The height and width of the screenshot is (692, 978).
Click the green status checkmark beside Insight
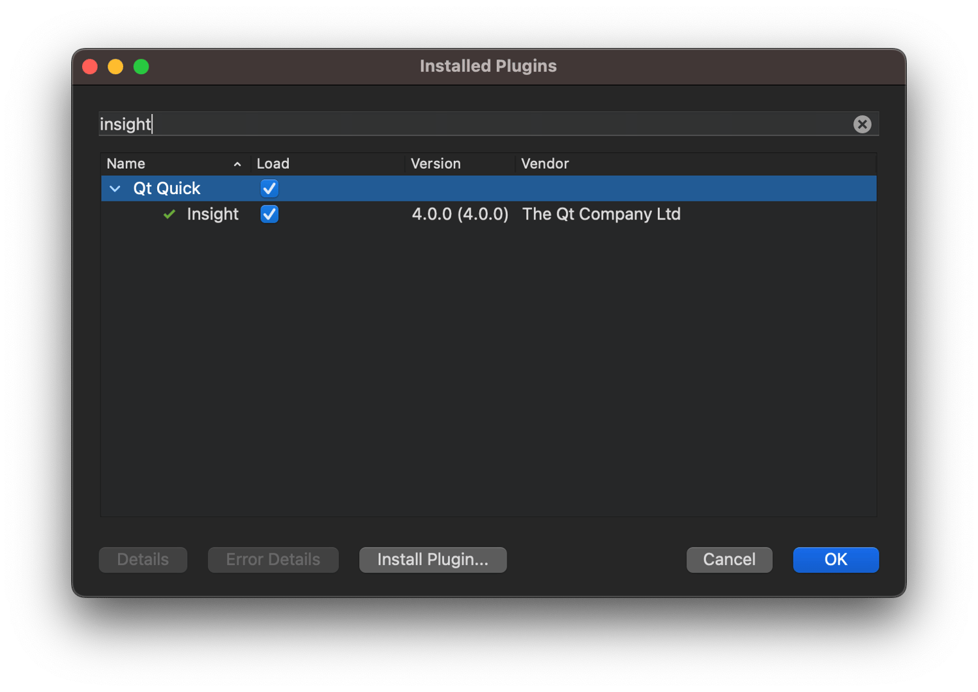(170, 214)
